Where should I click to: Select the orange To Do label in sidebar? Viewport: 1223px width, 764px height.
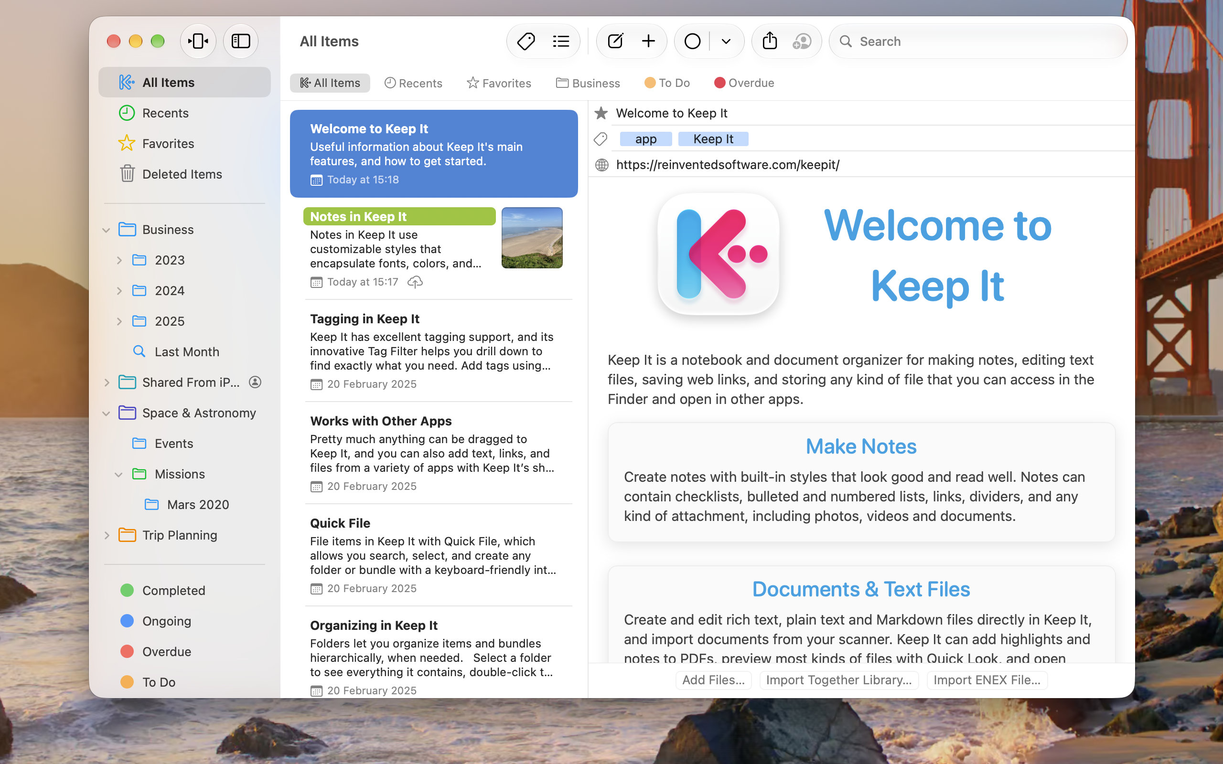[x=184, y=682]
